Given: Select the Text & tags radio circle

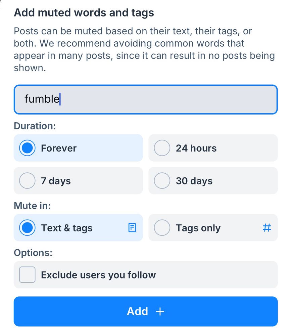Looking at the screenshot, I should (x=27, y=228).
